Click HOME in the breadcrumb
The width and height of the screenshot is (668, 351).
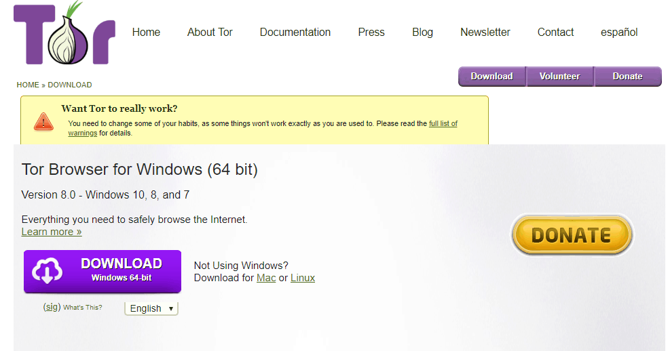28,85
